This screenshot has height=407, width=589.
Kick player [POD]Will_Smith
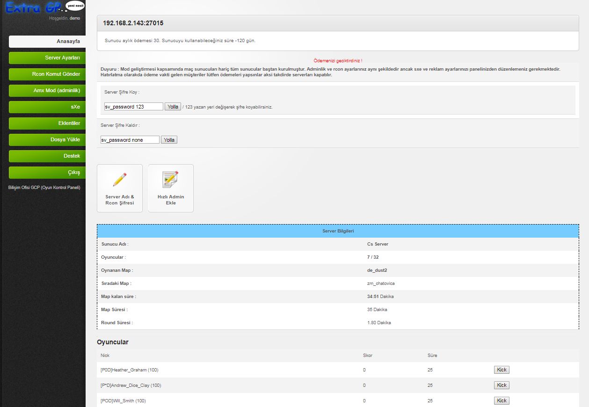[x=502, y=401]
